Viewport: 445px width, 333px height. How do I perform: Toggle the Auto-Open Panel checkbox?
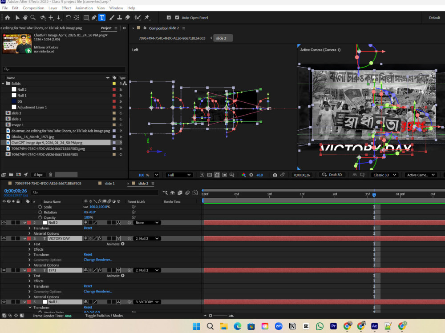(178, 18)
